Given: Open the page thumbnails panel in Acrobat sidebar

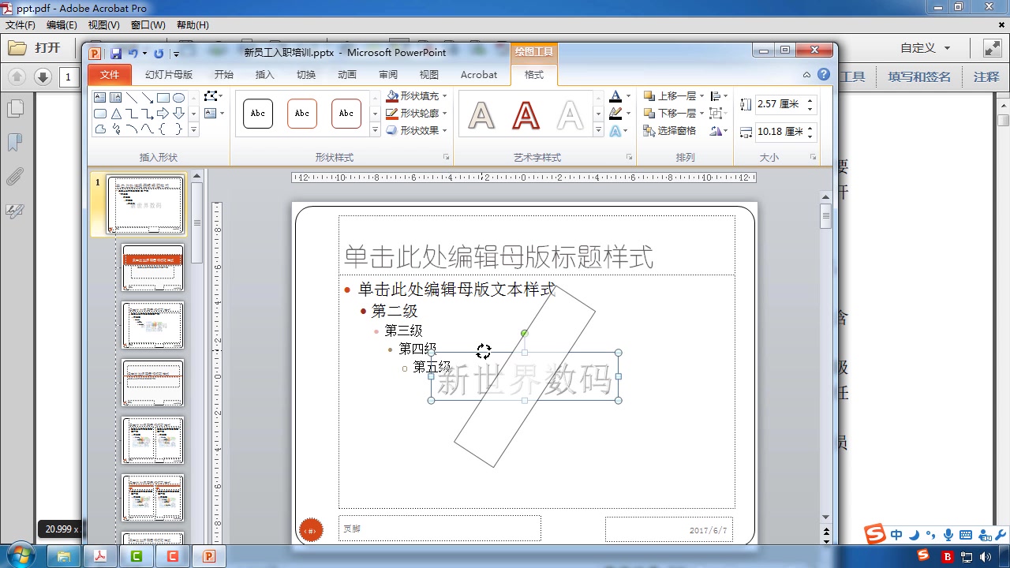Looking at the screenshot, I should 15,110.
